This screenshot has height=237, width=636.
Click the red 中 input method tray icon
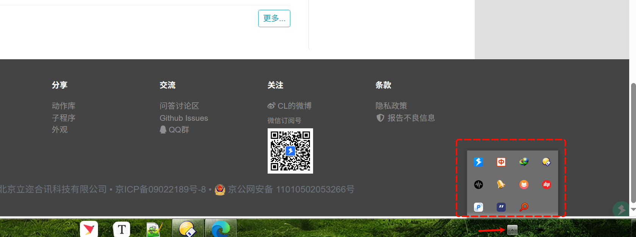(x=501, y=162)
